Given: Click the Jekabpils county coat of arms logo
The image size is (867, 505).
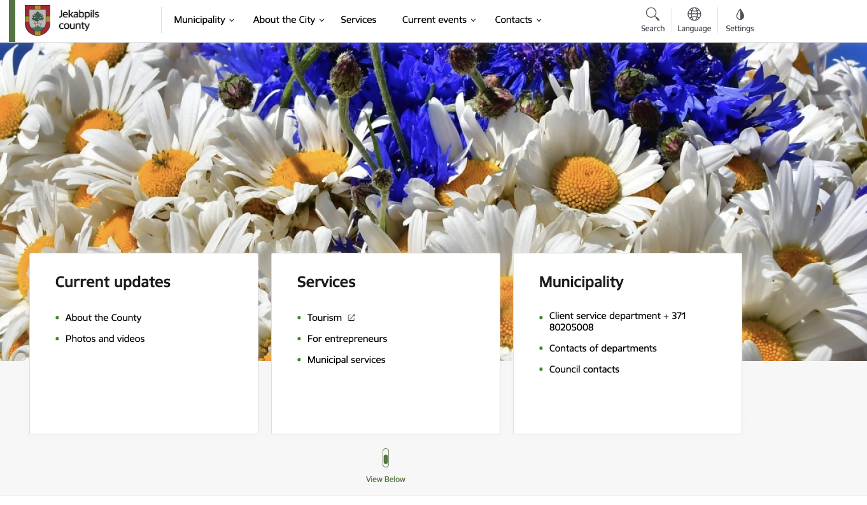Looking at the screenshot, I should pyautogui.click(x=38, y=20).
